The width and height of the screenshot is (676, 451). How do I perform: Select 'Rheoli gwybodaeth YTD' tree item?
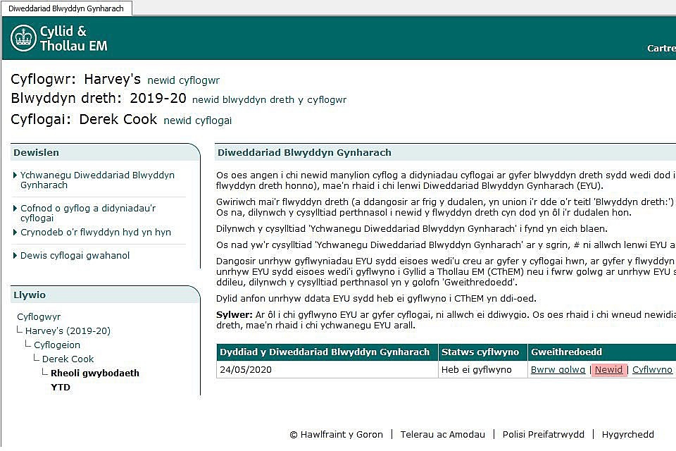click(94, 373)
